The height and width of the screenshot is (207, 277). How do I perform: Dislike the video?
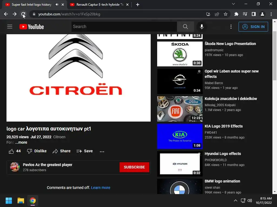tap(37, 151)
